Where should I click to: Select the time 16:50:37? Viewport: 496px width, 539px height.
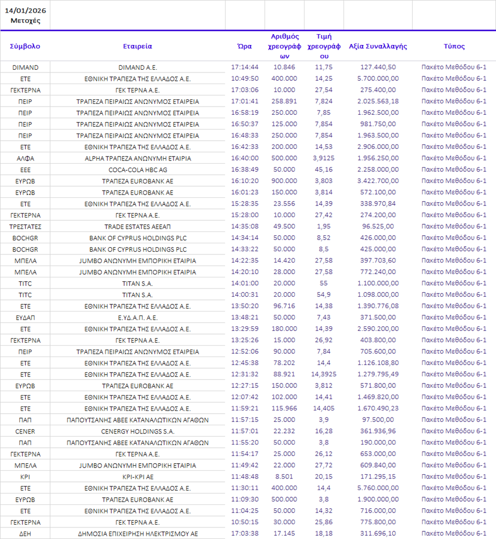point(245,124)
